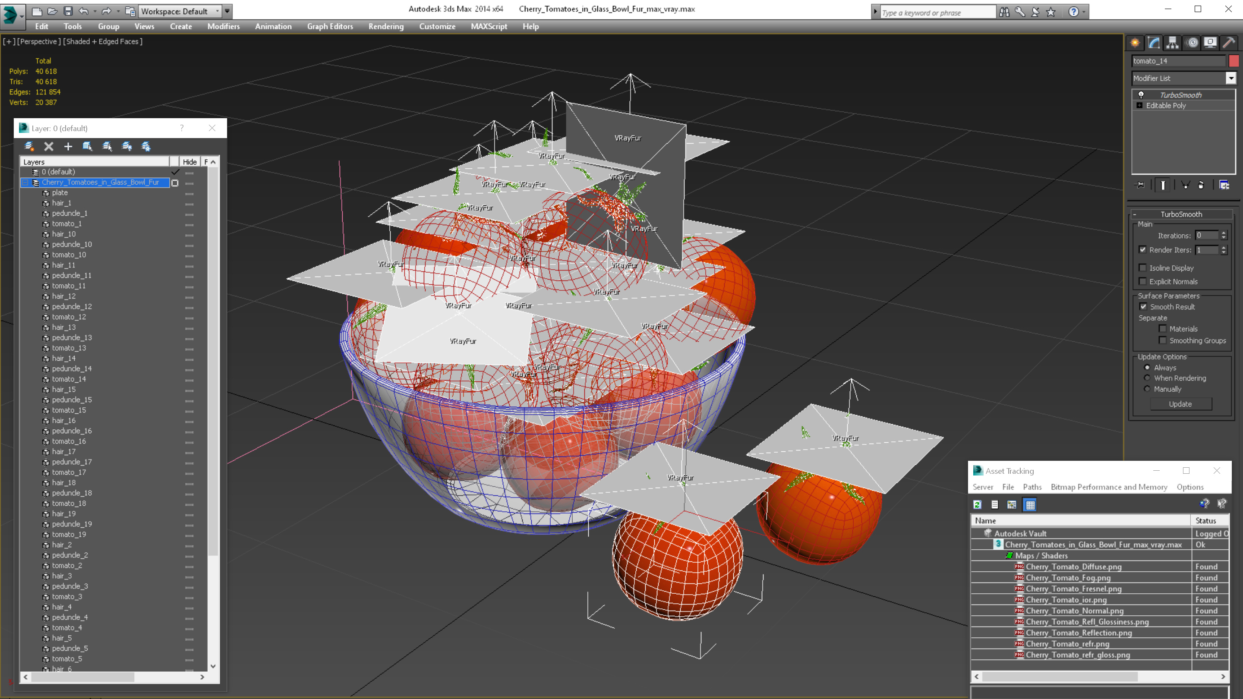Click the Refresh icon in Asset Tracking
Image resolution: width=1243 pixels, height=699 pixels.
[978, 504]
